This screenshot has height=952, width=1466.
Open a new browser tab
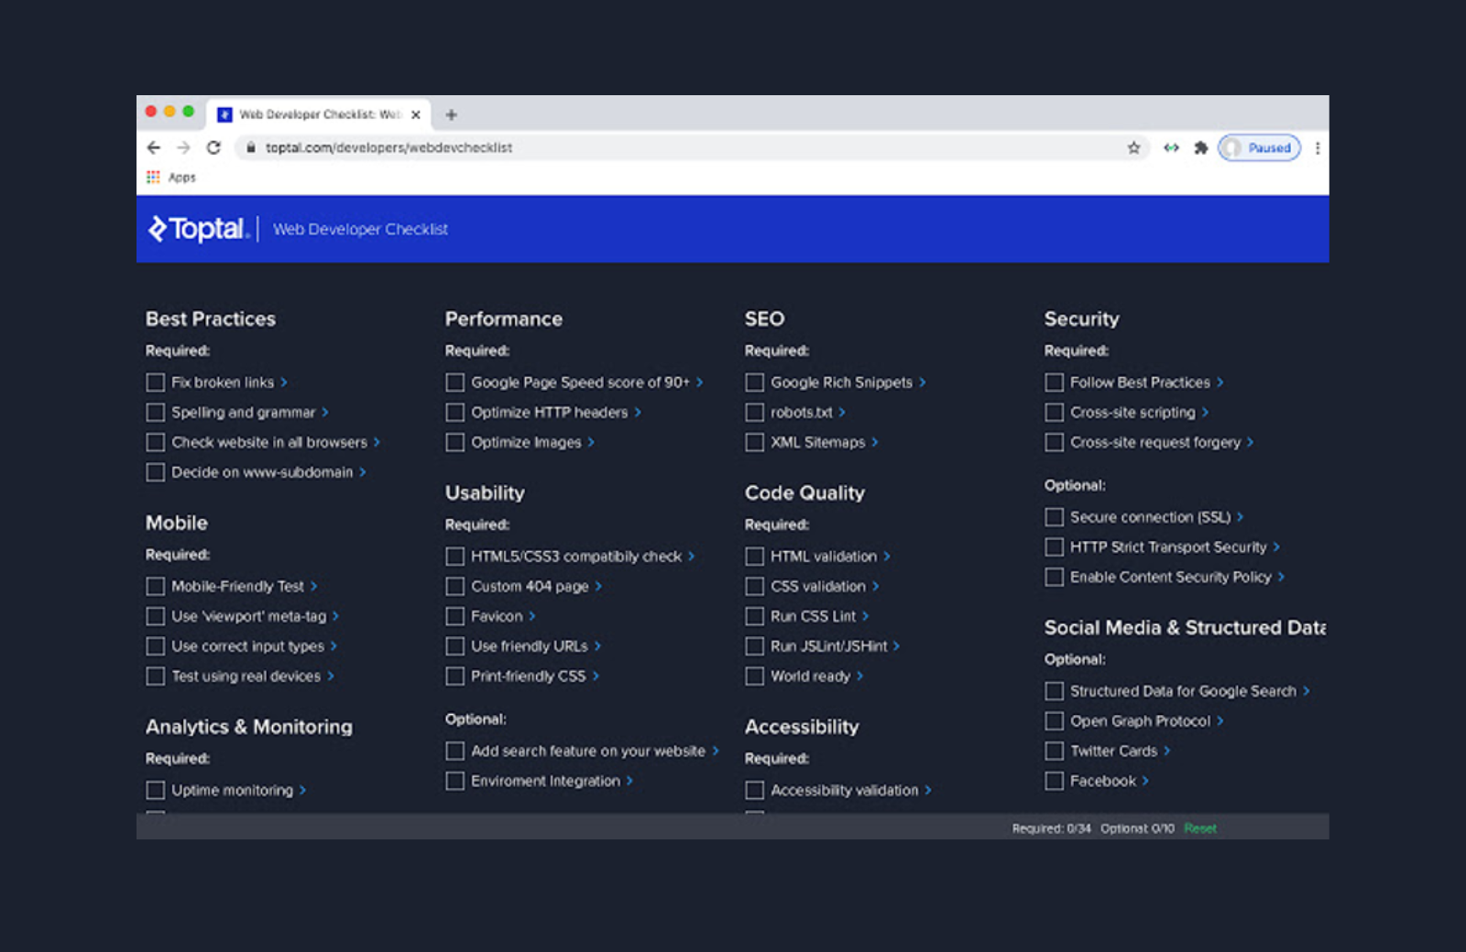(451, 114)
